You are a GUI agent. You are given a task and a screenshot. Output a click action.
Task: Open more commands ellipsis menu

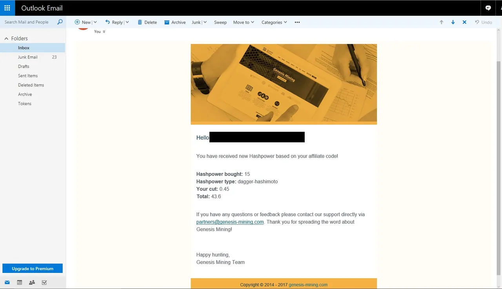pos(297,22)
